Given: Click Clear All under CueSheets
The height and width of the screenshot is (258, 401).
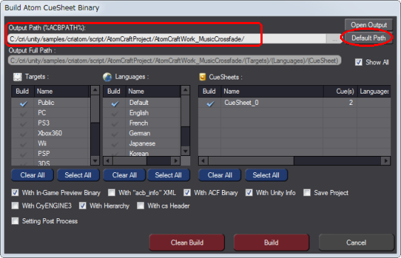Looking at the screenshot, I should tap(220, 175).
